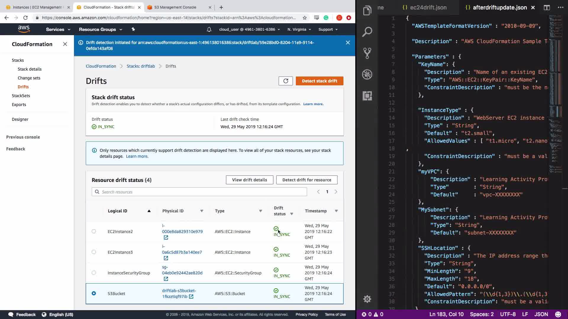Expand the Services dropdown menu
Image resolution: width=568 pixels, height=319 pixels.
click(x=58, y=30)
